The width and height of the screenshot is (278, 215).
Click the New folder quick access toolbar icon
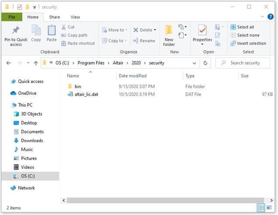pyautogui.click(x=27, y=7)
